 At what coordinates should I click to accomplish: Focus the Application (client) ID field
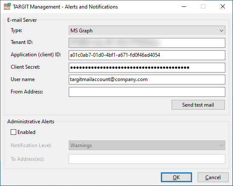click(147, 55)
